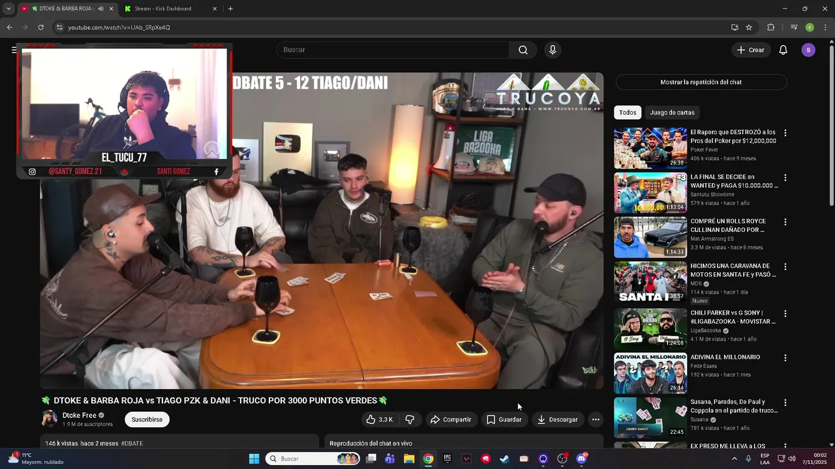Save the video with Guardar
Image resolution: width=835 pixels, height=469 pixels.
pyautogui.click(x=504, y=419)
